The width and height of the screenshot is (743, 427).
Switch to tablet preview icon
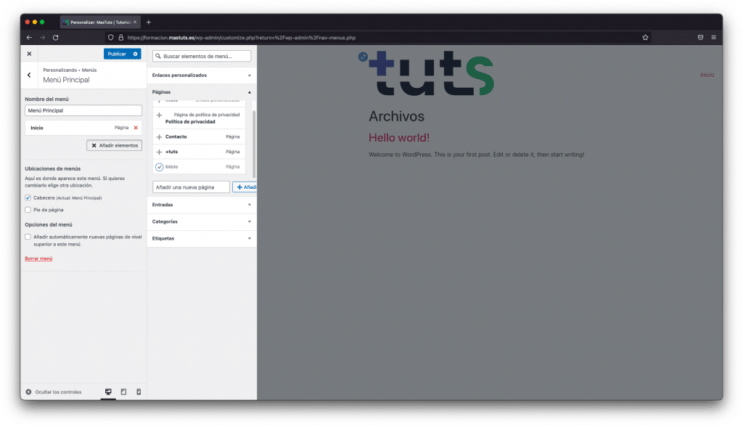click(x=123, y=392)
